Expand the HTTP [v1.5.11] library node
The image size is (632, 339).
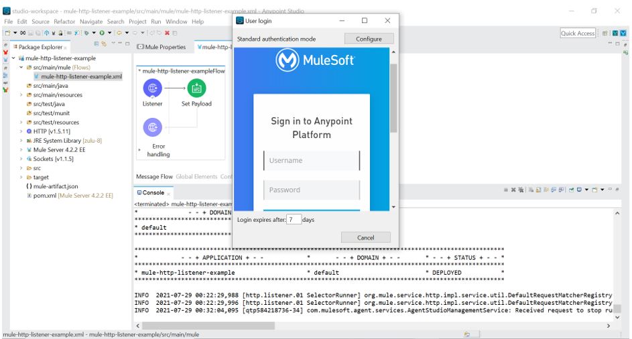[x=21, y=131]
